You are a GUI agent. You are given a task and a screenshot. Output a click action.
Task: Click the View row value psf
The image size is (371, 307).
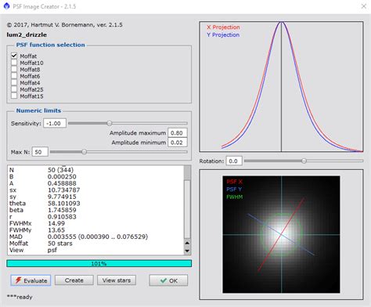pos(52,250)
